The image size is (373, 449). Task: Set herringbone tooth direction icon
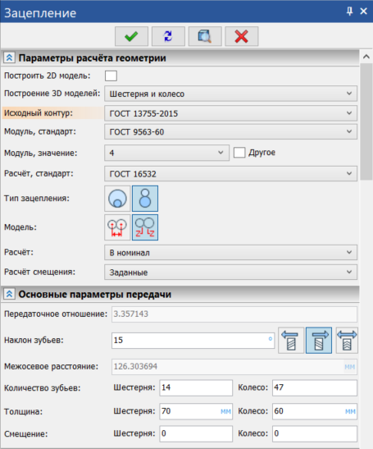[347, 341]
